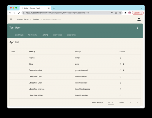Viewport: 152px width, 118px height.
Task: Open the Groups tab
Action: coord(71,35)
